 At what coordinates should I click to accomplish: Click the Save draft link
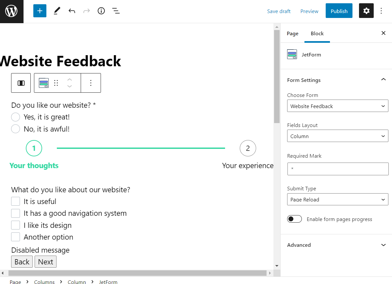[279, 11]
